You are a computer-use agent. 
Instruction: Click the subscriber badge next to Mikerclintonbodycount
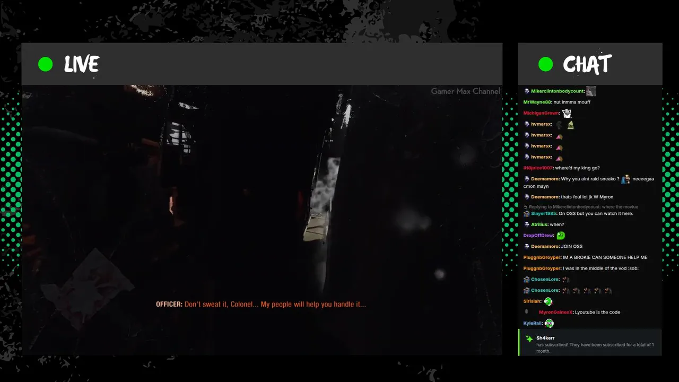pyautogui.click(x=527, y=91)
